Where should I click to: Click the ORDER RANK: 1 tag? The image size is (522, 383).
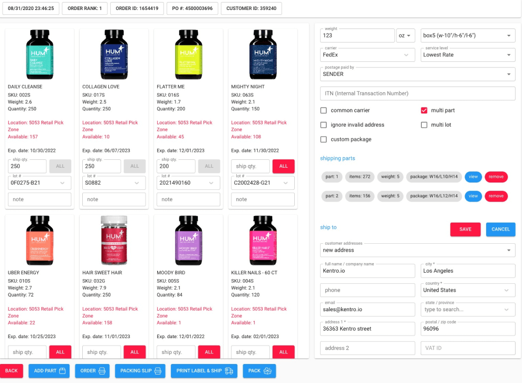point(84,8)
